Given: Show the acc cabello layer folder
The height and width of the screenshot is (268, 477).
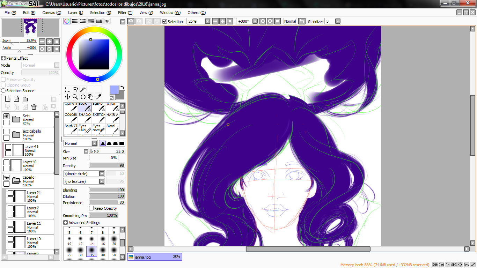Looking at the screenshot, I should [x=6, y=132].
